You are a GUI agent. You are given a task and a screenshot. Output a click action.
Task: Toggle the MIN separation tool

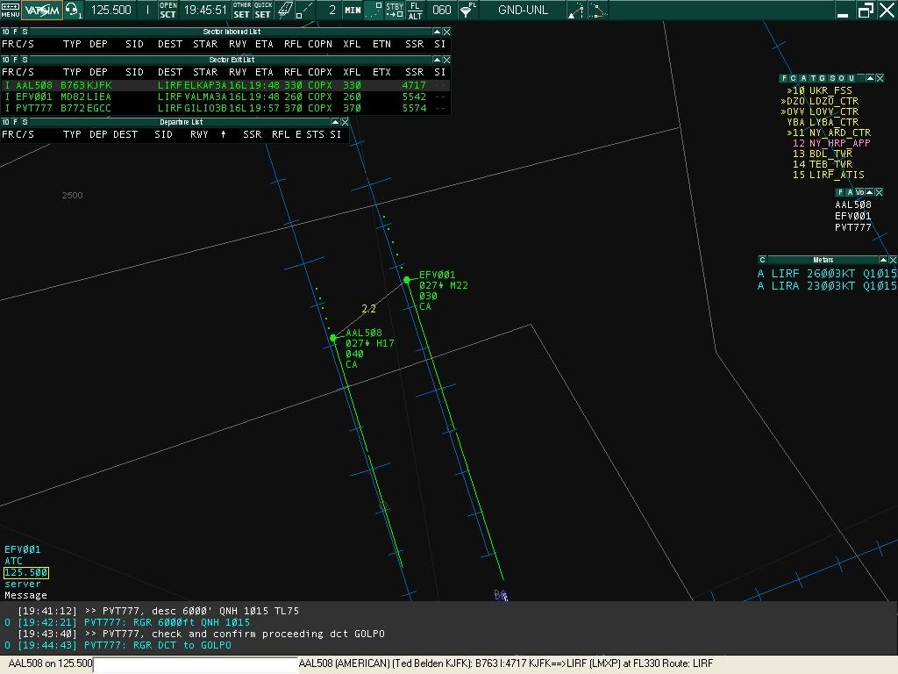(353, 10)
